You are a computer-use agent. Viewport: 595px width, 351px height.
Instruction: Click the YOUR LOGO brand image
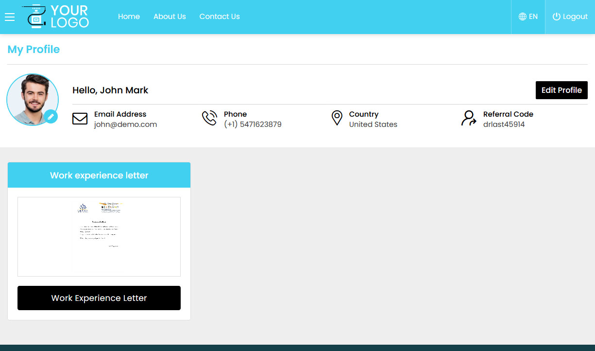[55, 16]
